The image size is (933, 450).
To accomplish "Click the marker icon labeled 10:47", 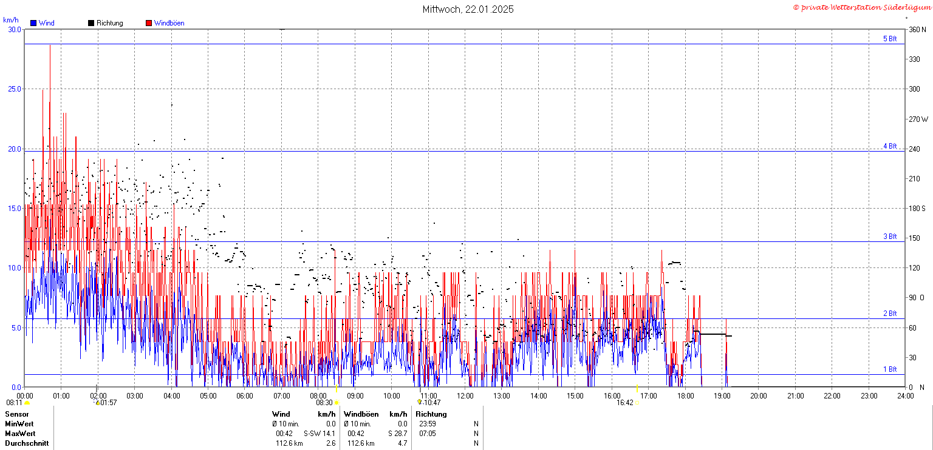I will pyautogui.click(x=419, y=402).
